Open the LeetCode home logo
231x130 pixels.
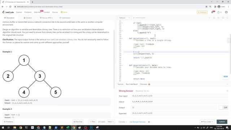(8, 12)
